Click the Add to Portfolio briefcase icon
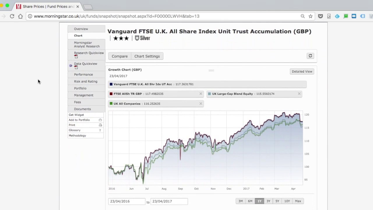This screenshot has height=210, width=373. coord(100,120)
